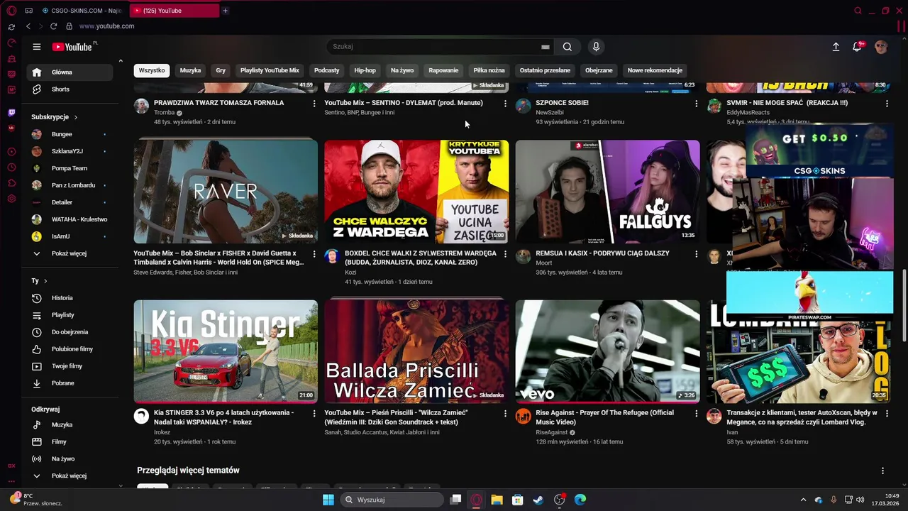Viewport: 908px width, 511px height.
Task: Open GX Control speedometer icon in sidebar
Action: (x=11, y=43)
